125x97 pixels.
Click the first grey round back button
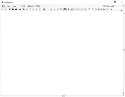point(2,9)
